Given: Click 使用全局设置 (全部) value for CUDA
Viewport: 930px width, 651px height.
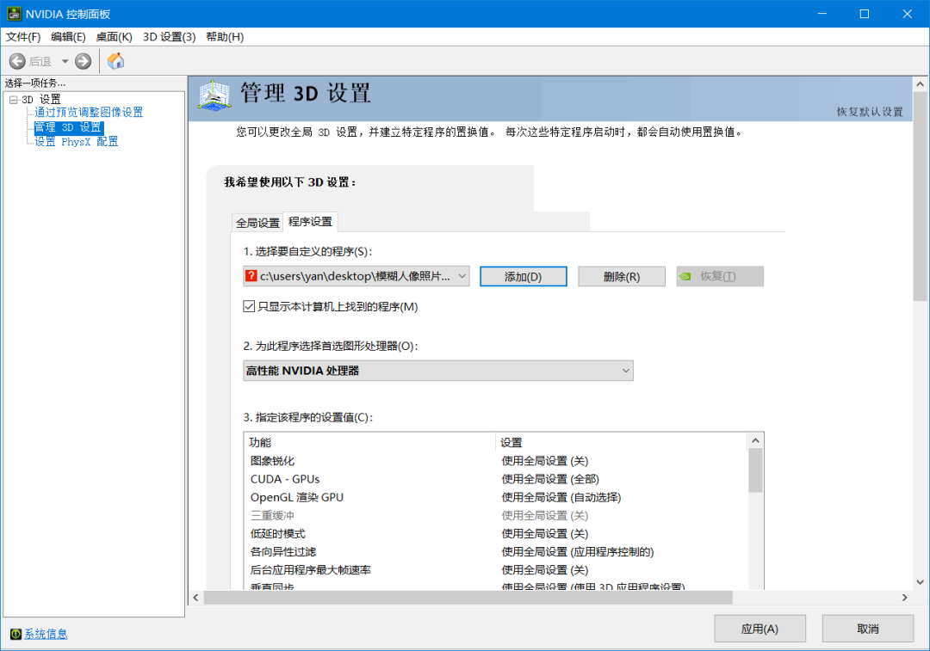Looking at the screenshot, I should [x=550, y=479].
